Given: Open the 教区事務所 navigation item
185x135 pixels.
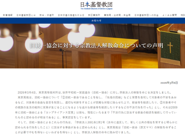Looking at the screenshot, I should pos(94,15).
